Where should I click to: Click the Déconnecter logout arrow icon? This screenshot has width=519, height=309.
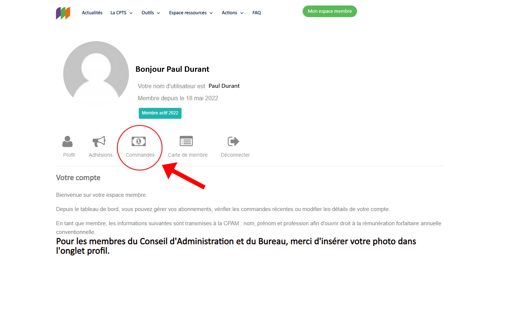pyautogui.click(x=233, y=141)
